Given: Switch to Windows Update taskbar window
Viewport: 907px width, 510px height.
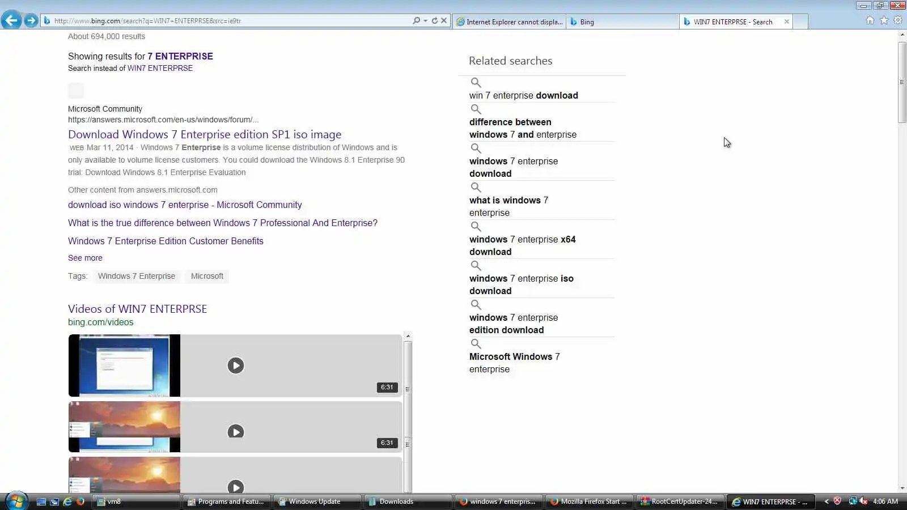Looking at the screenshot, I should pos(317,501).
